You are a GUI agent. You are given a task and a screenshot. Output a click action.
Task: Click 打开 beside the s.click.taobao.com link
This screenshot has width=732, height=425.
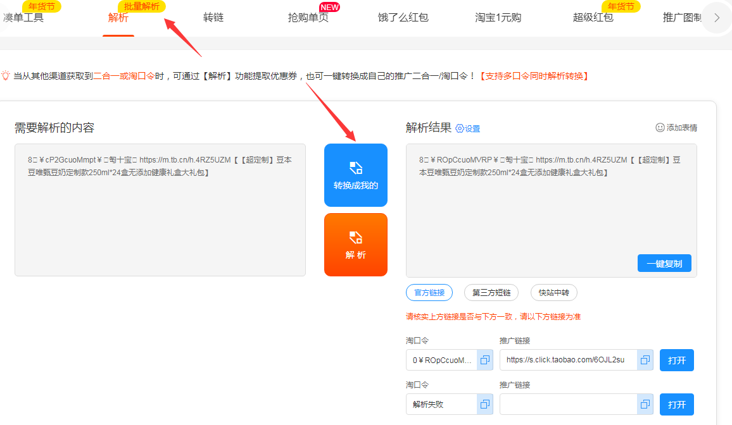(x=676, y=360)
